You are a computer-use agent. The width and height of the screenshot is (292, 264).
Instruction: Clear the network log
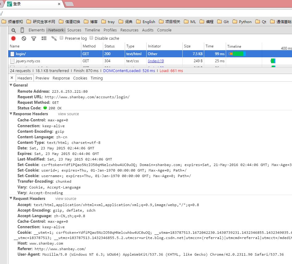(x=24, y=39)
